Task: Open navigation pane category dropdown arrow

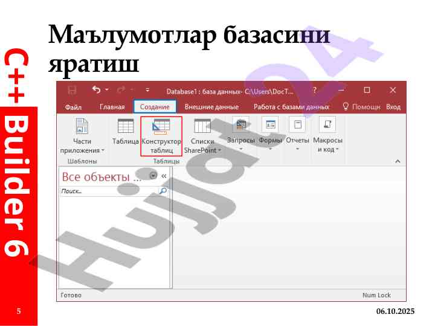Action: pyautogui.click(x=153, y=176)
